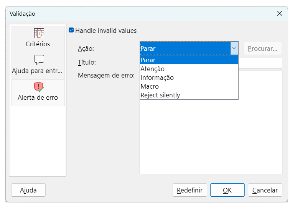Viewport: 295px width, 207px height.
Task: Click the Ação combo box field showing Parar
Action: [x=185, y=49]
